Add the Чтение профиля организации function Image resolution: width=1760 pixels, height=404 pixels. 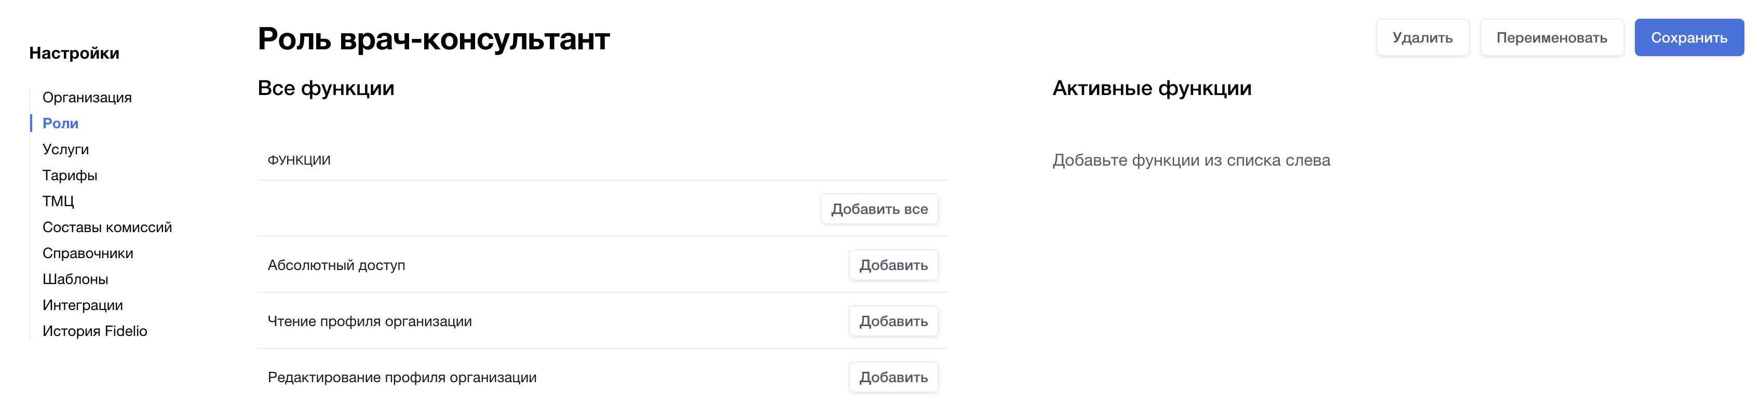point(893,321)
